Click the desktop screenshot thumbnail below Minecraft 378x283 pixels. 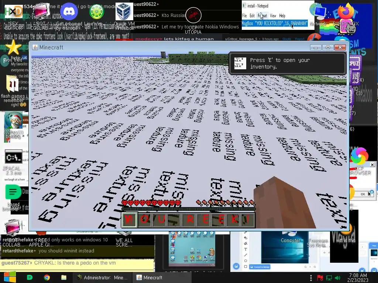point(192,249)
